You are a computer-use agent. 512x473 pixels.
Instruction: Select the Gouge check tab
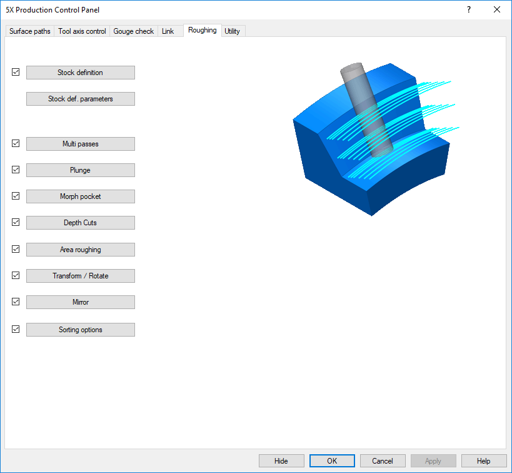point(133,31)
